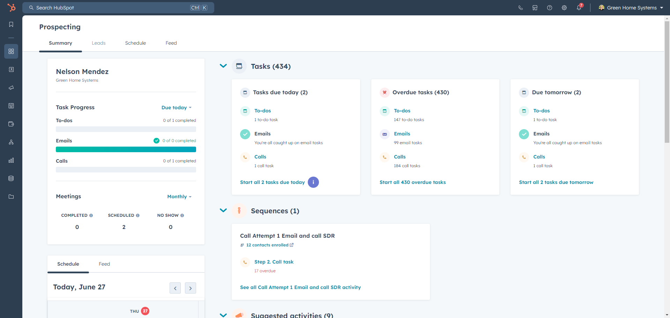670x318 pixels.
Task: Open the Monthly dropdown for Meetings
Action: click(179, 197)
